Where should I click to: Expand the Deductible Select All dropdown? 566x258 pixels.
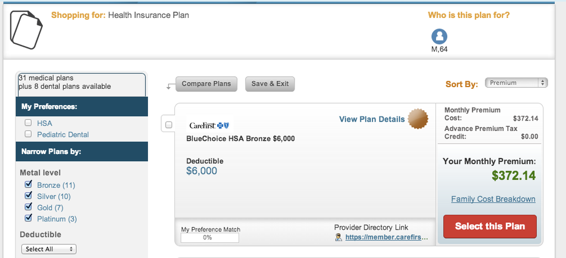click(49, 249)
